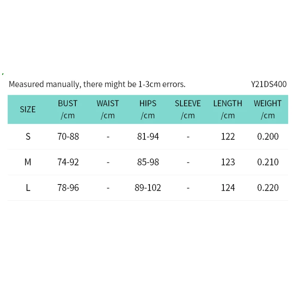Image resolution: width=294 pixels, height=294 pixels.
Task: Click the bust value 78-96
Action: tap(68, 188)
